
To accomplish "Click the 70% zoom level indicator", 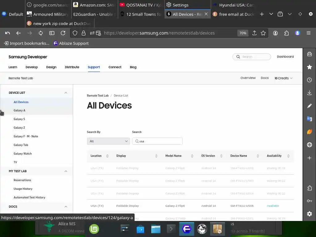I will 243,33.
